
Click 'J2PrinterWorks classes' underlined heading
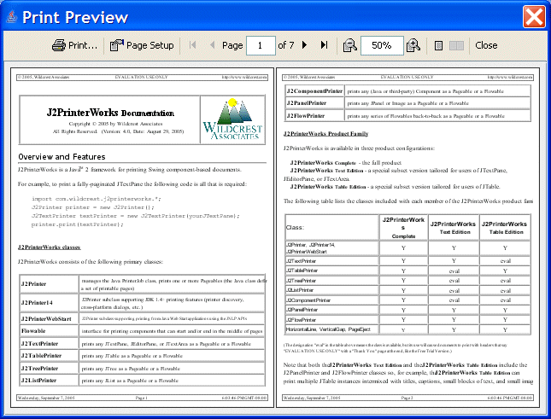[50, 247]
